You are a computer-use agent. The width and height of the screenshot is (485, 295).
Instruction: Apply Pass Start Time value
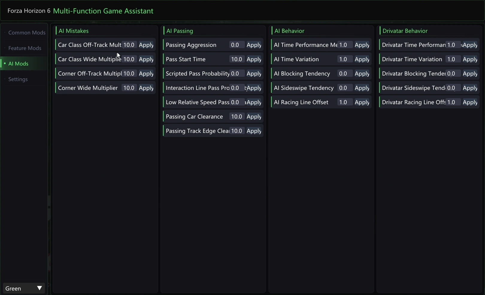[x=254, y=59]
